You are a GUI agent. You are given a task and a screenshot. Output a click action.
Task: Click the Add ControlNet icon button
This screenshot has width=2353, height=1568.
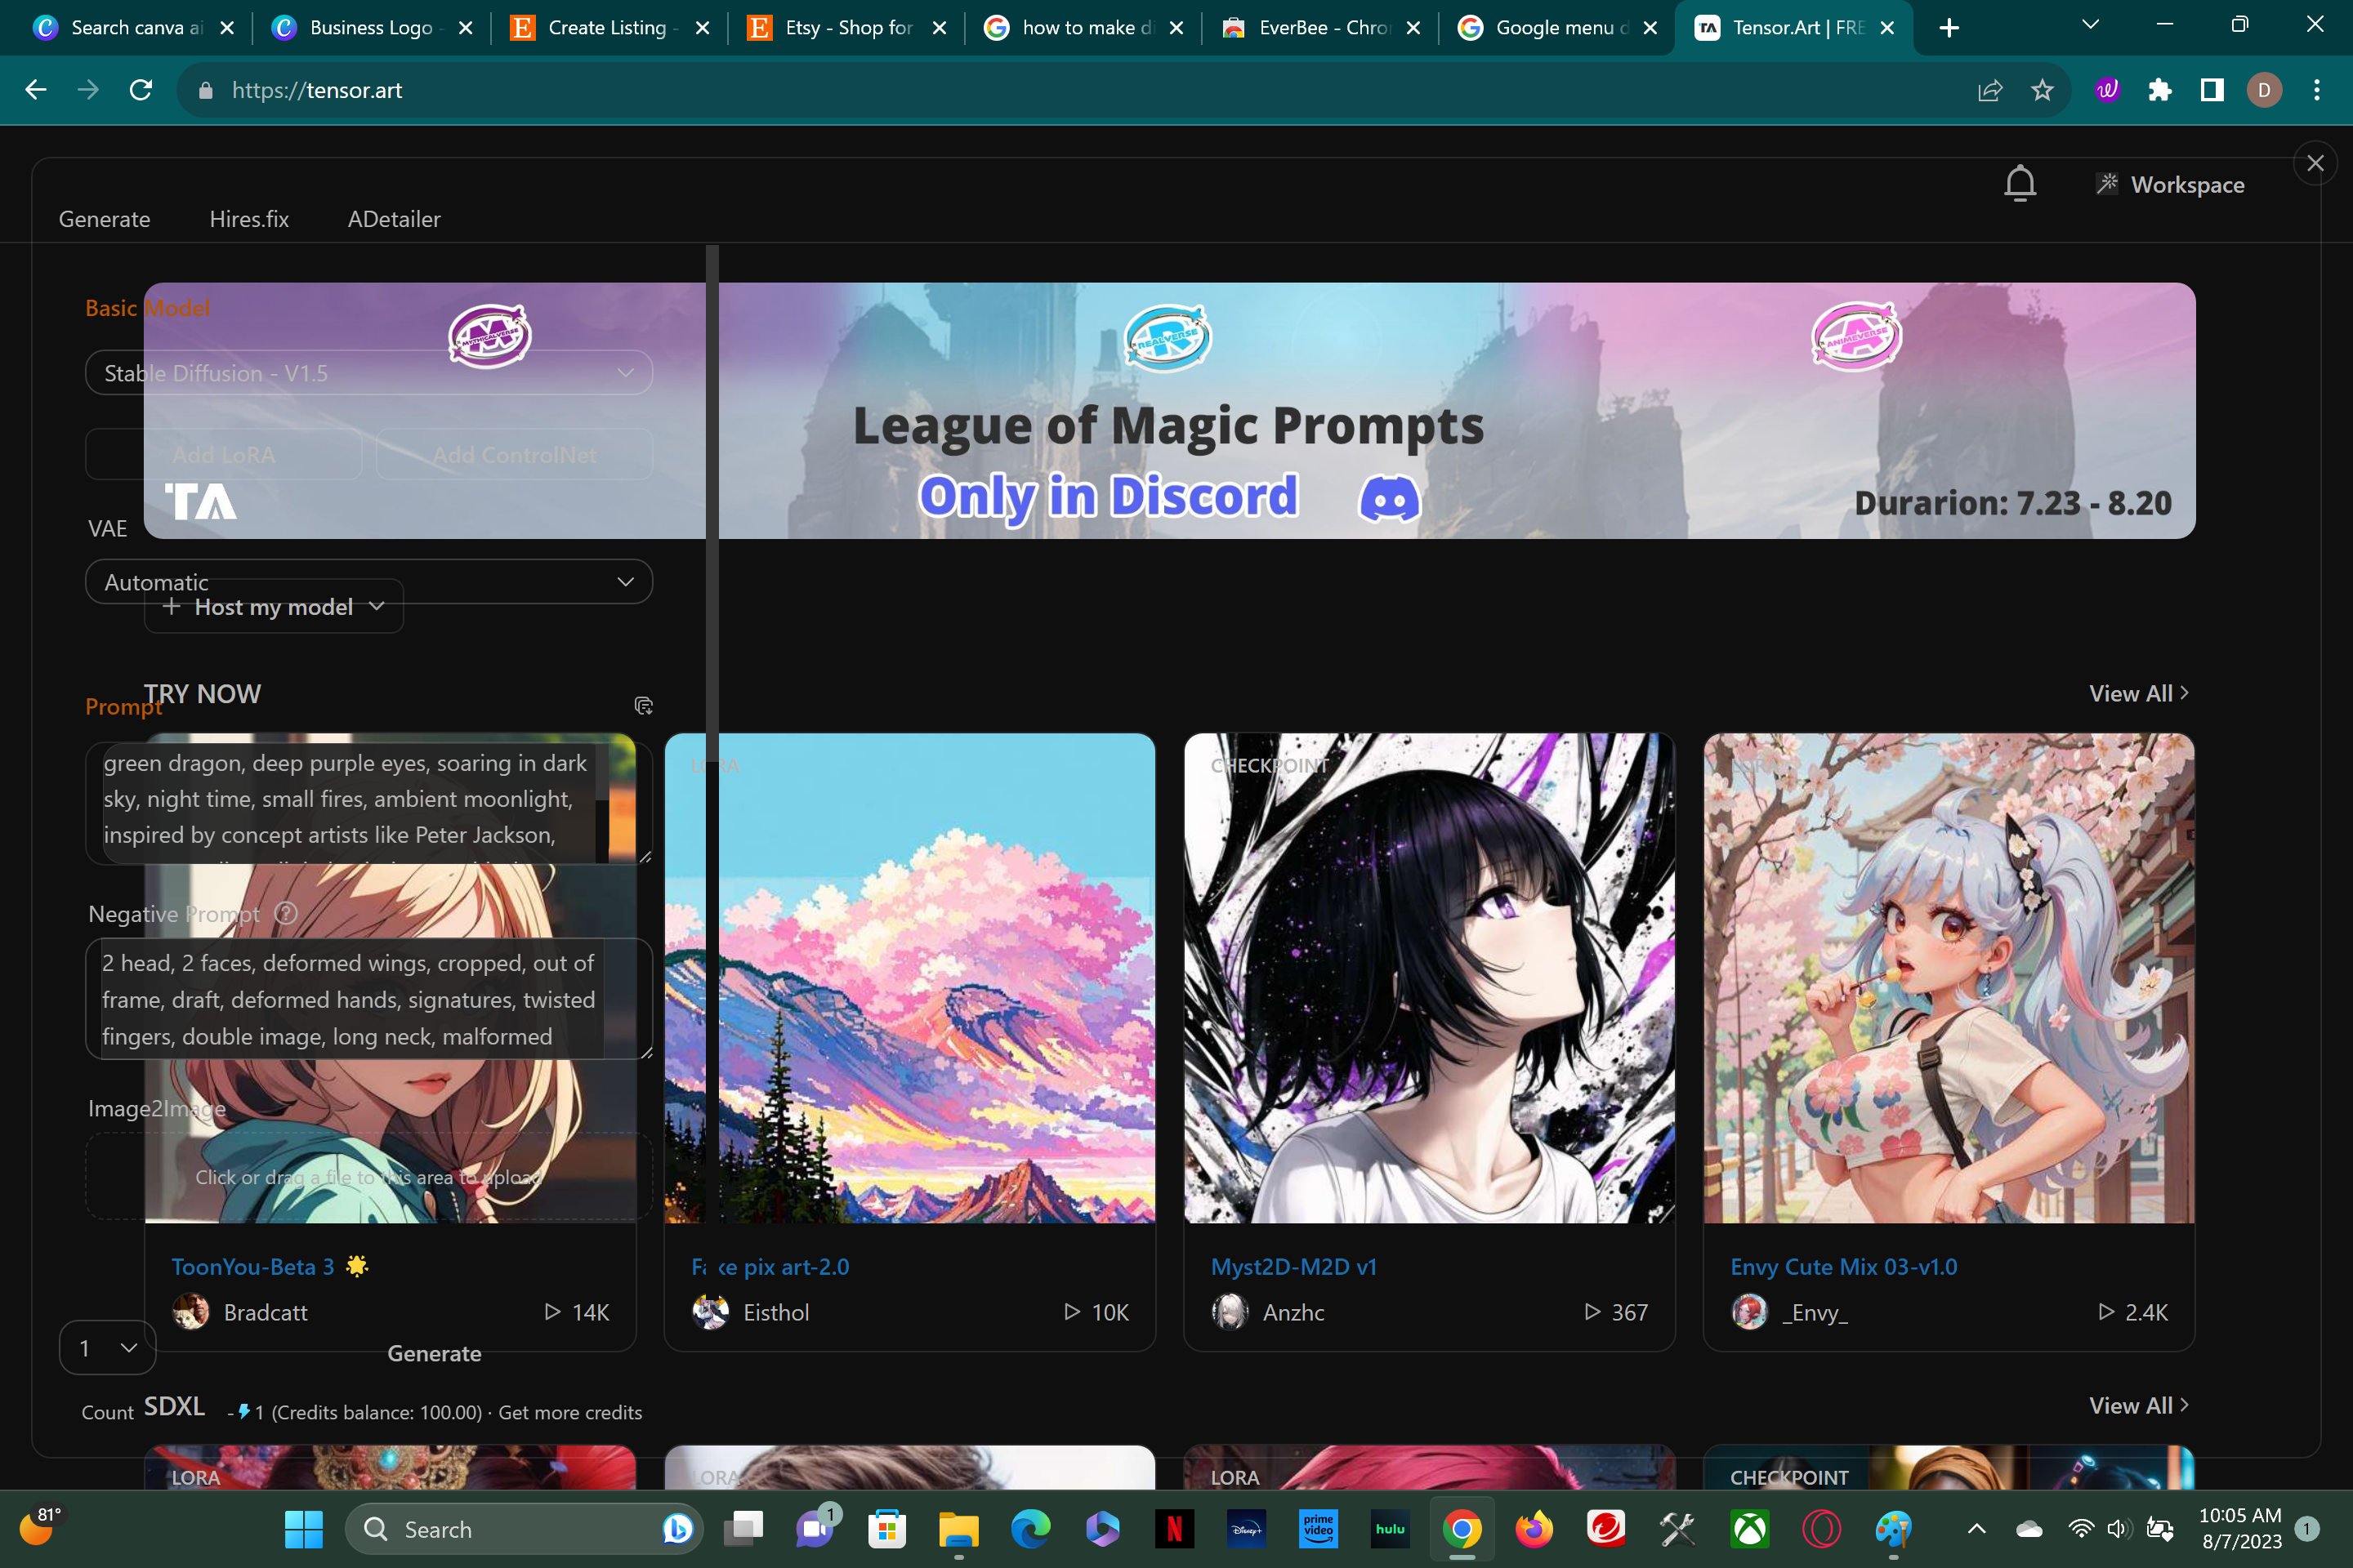click(513, 453)
